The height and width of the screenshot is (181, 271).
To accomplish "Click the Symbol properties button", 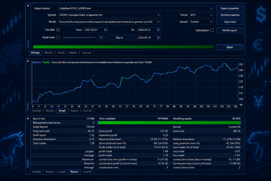I will [230, 15].
